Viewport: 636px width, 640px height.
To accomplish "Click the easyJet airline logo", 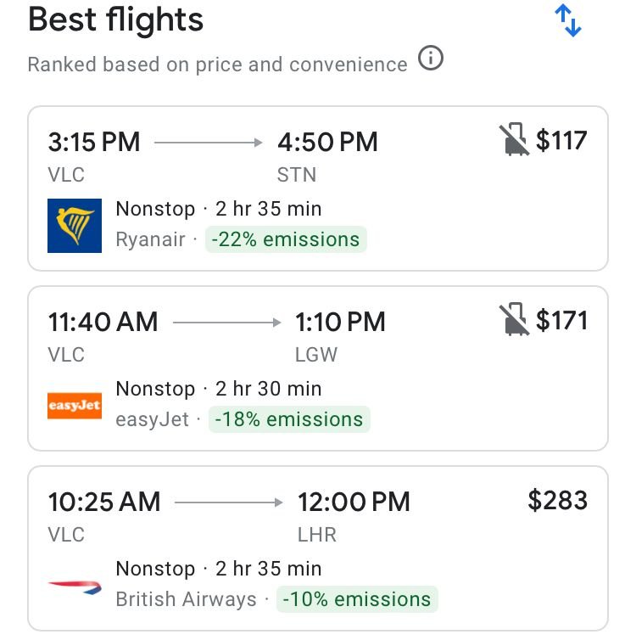I will (x=75, y=405).
